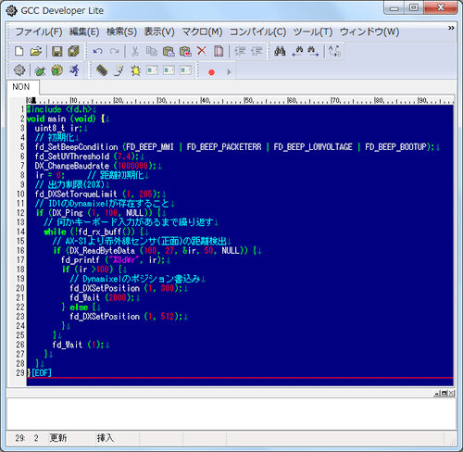The image size is (463, 452).
Task: Click the 挿入 insert mode indicator
Action: (106, 438)
